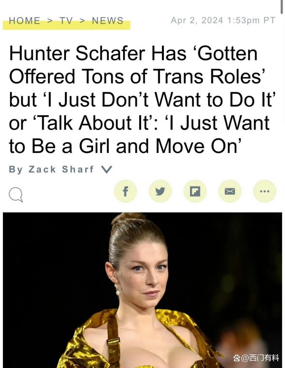Open TV breadcrumb section
This screenshot has width=285, height=368.
pyautogui.click(x=66, y=20)
